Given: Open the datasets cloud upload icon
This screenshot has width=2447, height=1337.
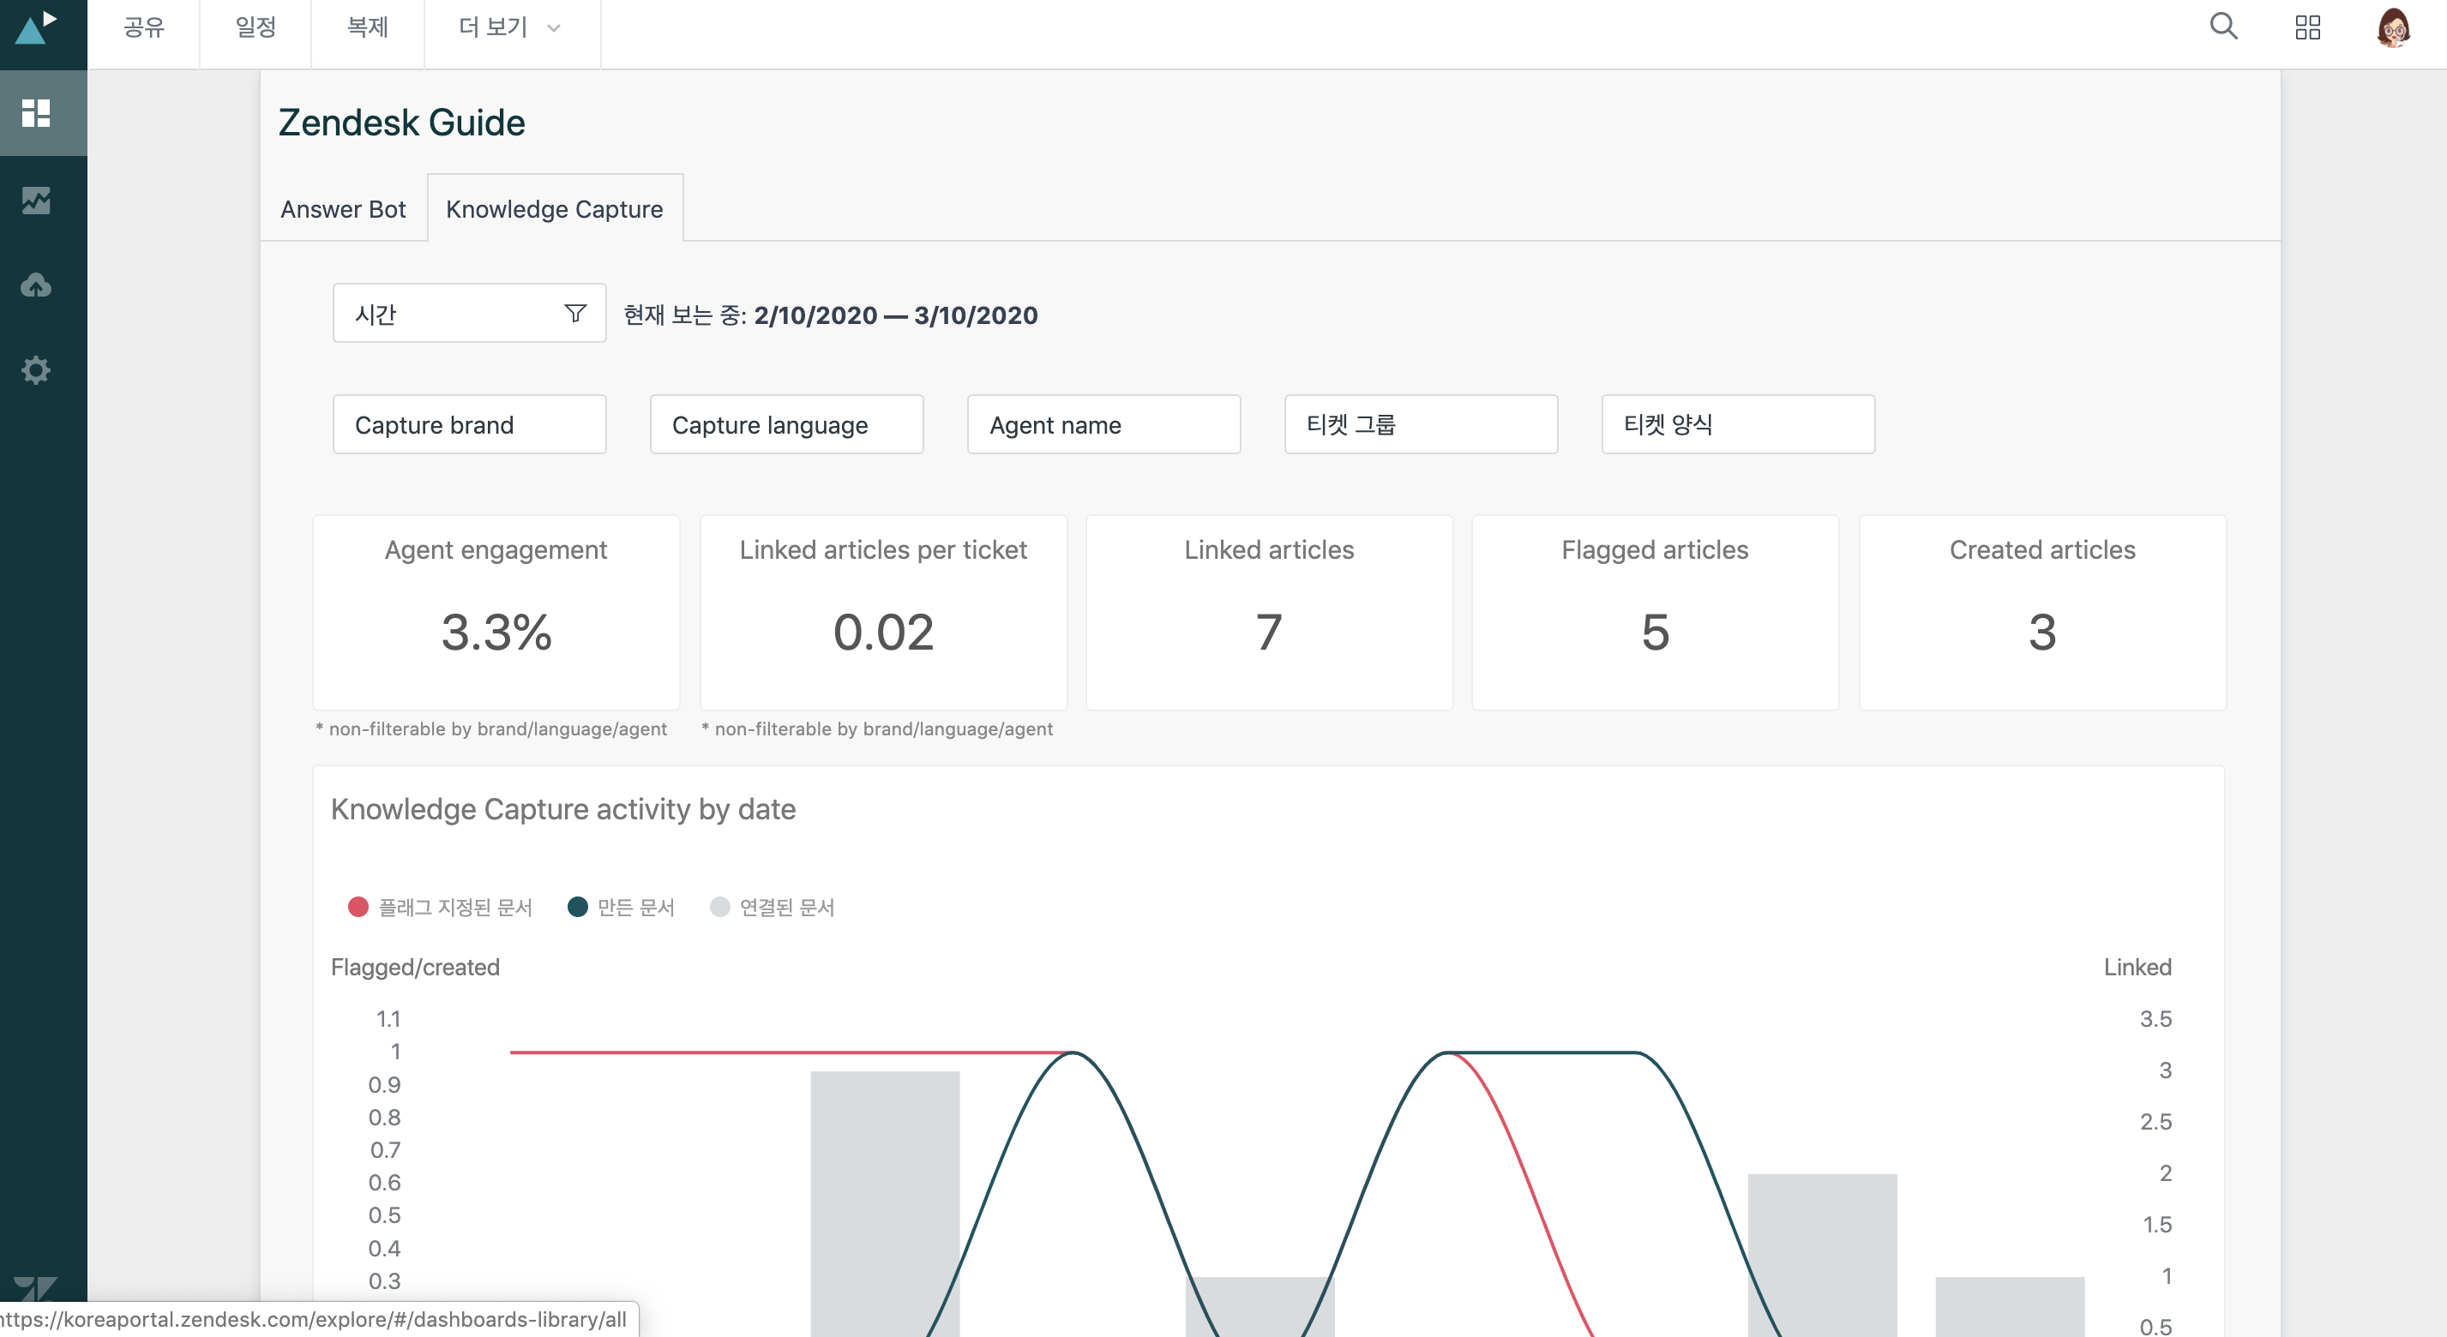Looking at the screenshot, I should (36, 285).
